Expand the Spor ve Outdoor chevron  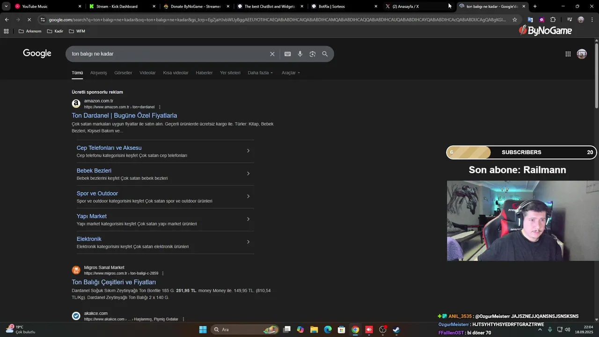[x=248, y=196]
